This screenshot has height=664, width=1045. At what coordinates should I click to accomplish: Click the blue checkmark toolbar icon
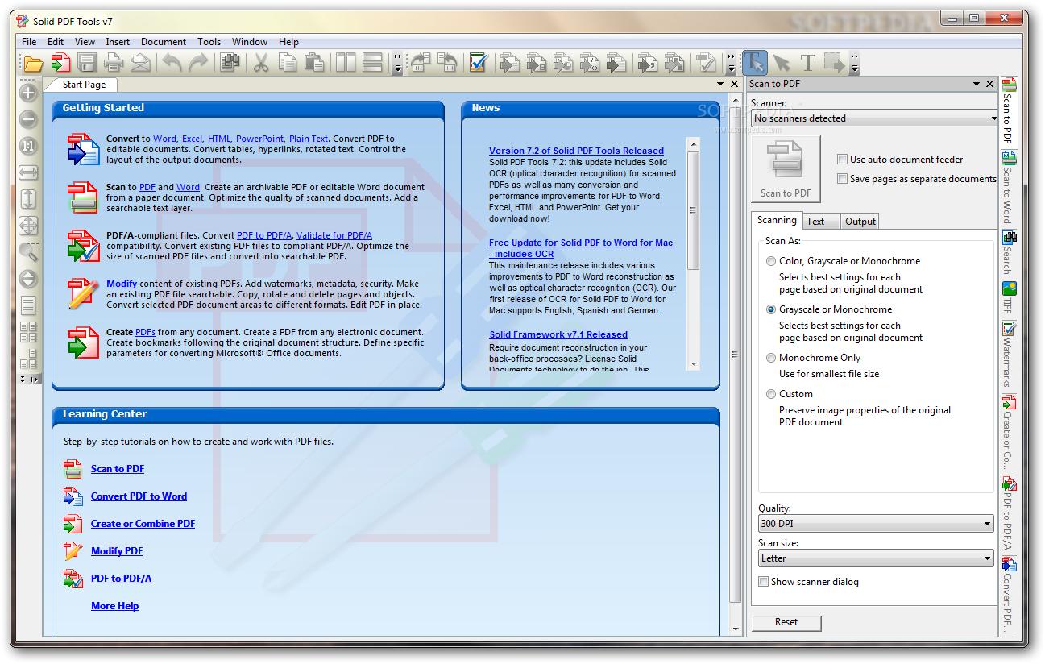tap(478, 63)
